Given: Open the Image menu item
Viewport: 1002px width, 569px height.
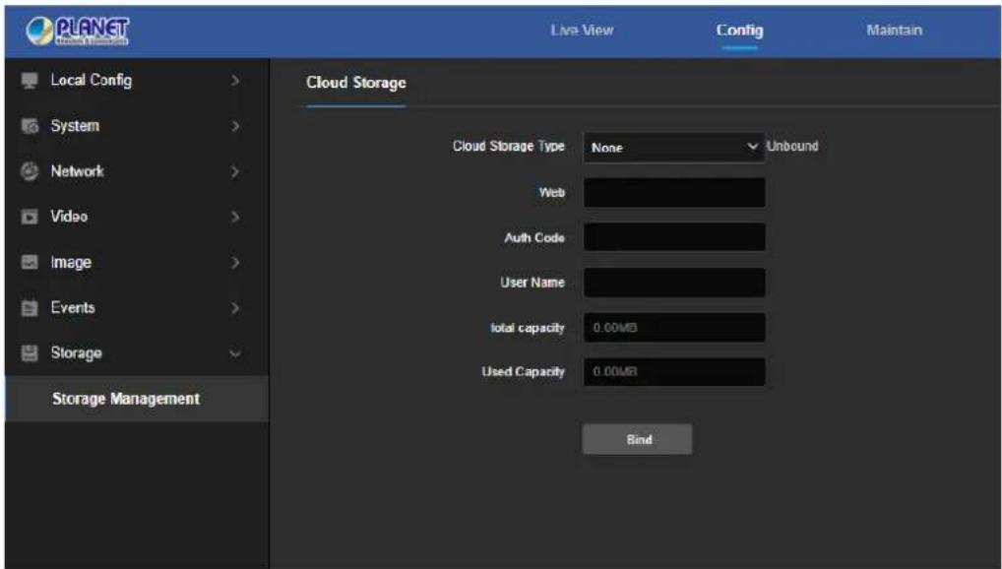Looking at the screenshot, I should tap(137, 262).
